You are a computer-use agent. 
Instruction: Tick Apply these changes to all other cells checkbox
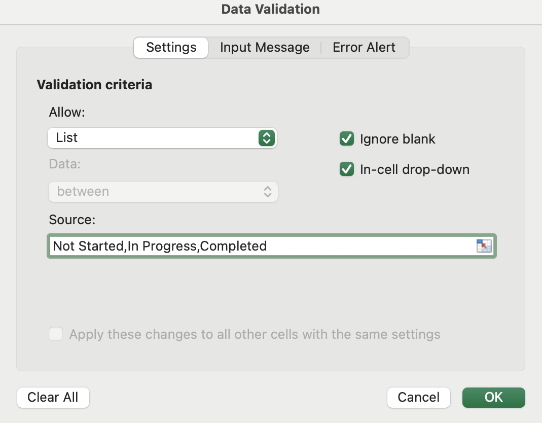56,334
